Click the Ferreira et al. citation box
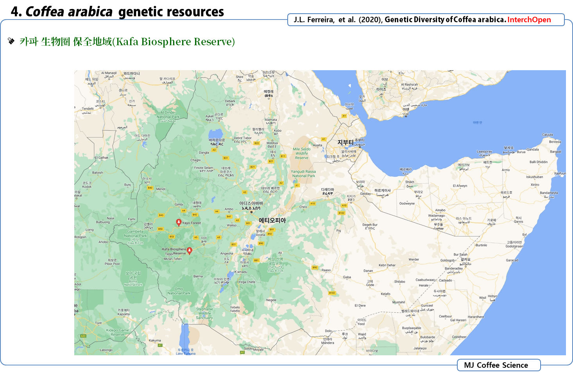Viewport: 573px width, 374px height. [426, 19]
